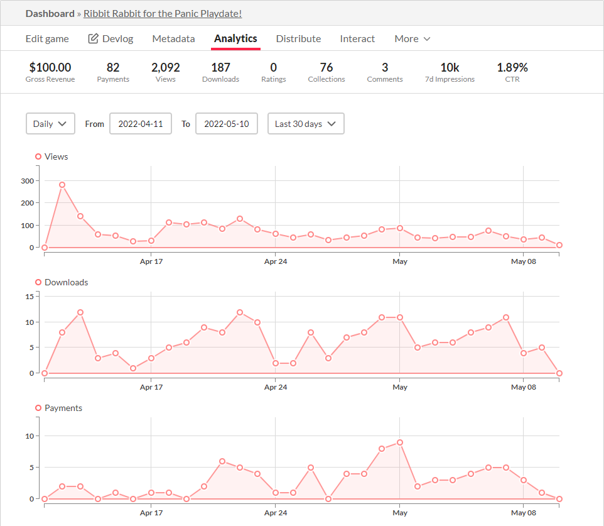Select the Analytics tab
Viewport: 604px width, 526px height.
coord(235,38)
